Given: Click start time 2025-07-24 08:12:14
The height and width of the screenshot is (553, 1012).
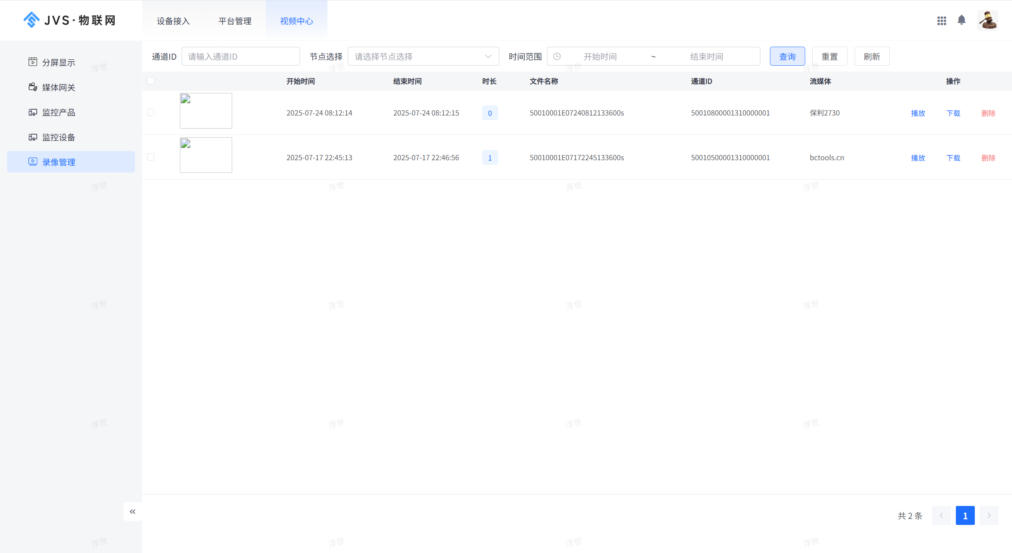Looking at the screenshot, I should pyautogui.click(x=319, y=113).
